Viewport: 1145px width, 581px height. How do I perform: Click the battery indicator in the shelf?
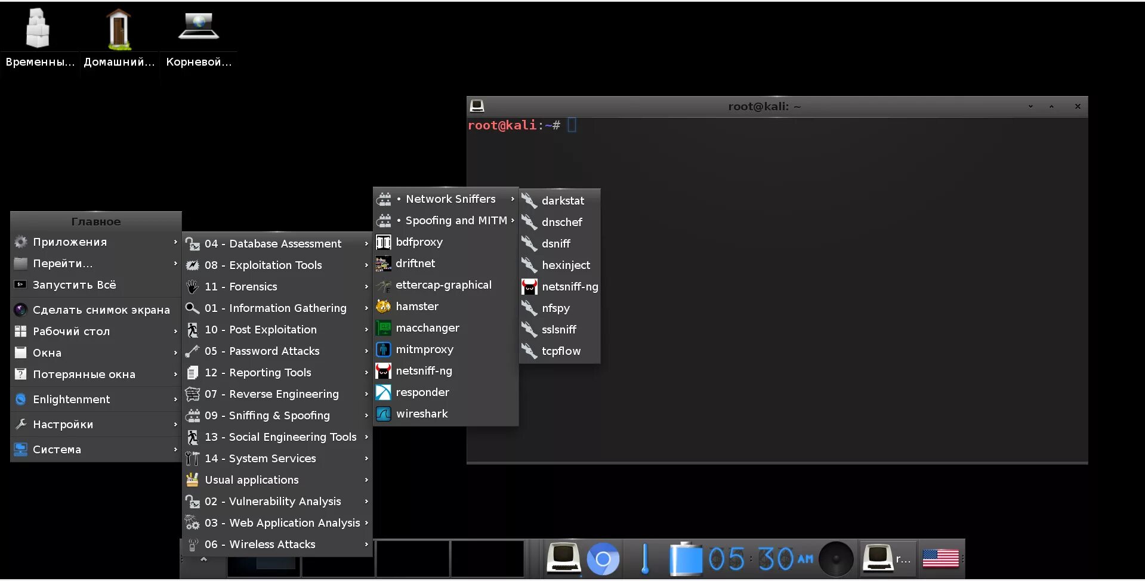click(x=686, y=559)
